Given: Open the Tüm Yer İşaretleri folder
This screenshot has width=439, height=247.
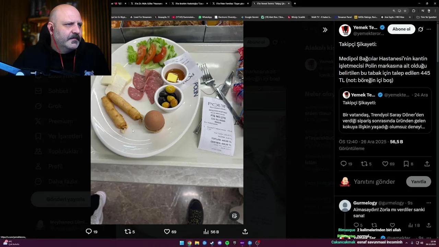Looking at the screenshot, I should tap(426, 17).
